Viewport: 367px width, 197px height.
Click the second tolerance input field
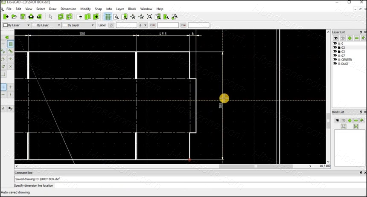[x=198, y=25]
